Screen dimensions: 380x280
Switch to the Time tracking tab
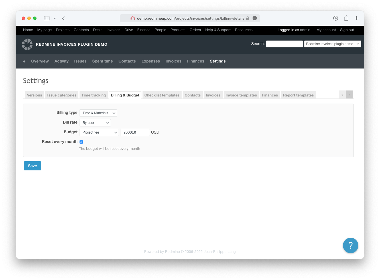click(x=94, y=95)
